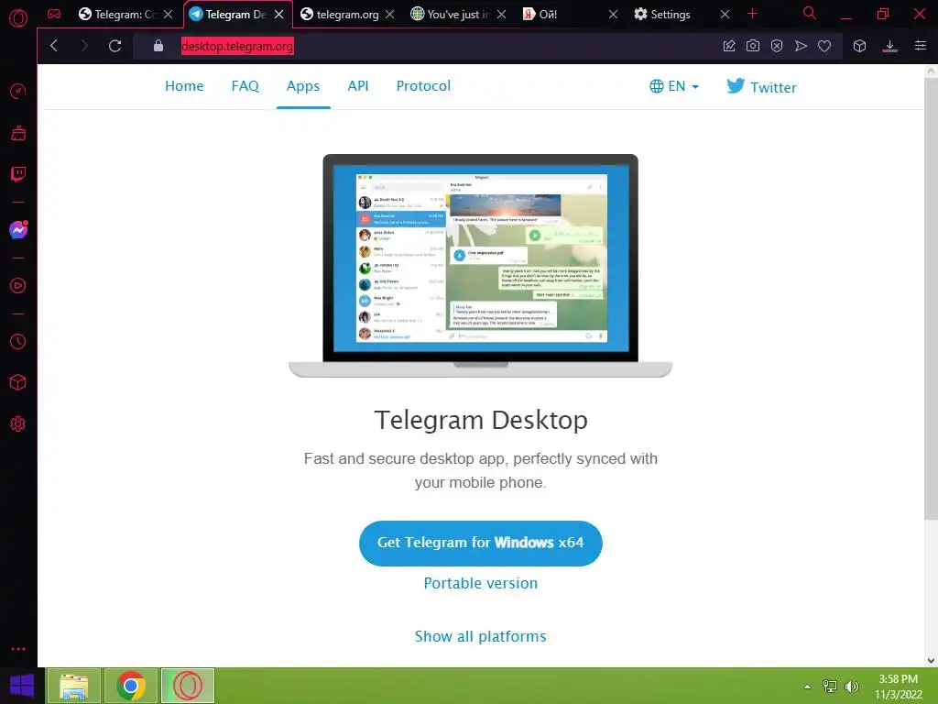Open the API navigation item
This screenshot has height=704, width=938.
click(358, 86)
